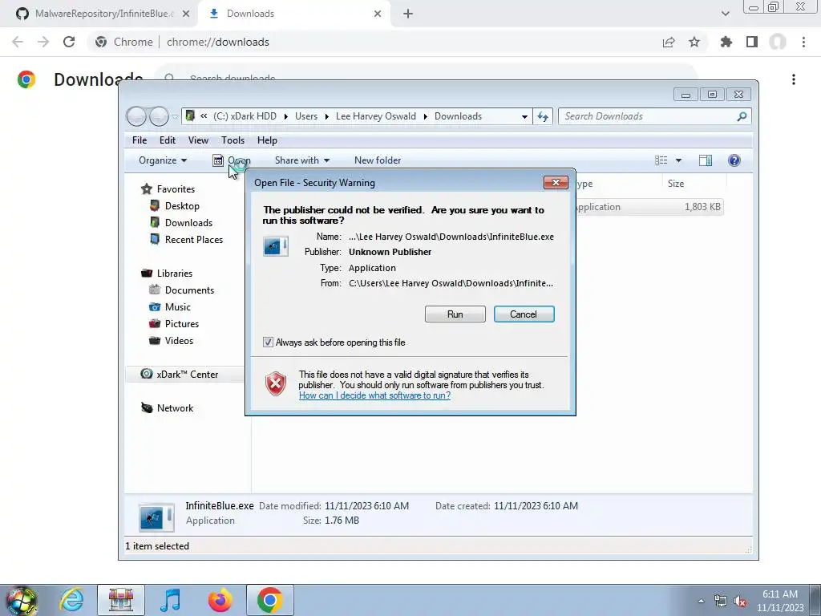821x616 pixels.
Task: Open Downloads page more actions menu
Action: tap(794, 79)
